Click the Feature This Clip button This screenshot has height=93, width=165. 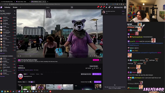94,66
